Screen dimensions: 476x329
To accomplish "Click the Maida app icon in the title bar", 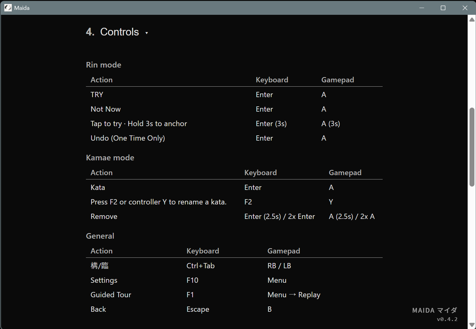I will click(8, 8).
